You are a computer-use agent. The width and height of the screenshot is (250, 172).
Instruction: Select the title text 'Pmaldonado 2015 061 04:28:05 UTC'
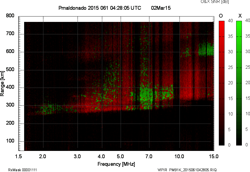(x=100, y=8)
